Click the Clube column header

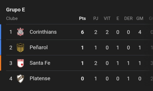coord(12,18)
